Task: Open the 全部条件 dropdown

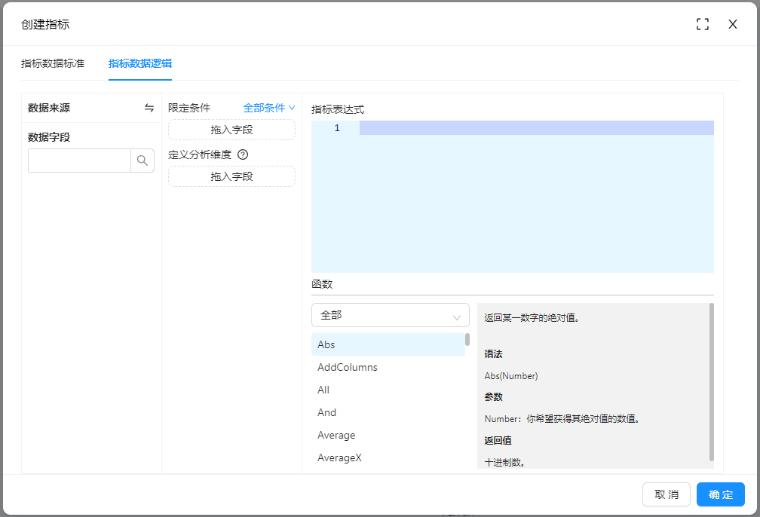Action: tap(268, 108)
